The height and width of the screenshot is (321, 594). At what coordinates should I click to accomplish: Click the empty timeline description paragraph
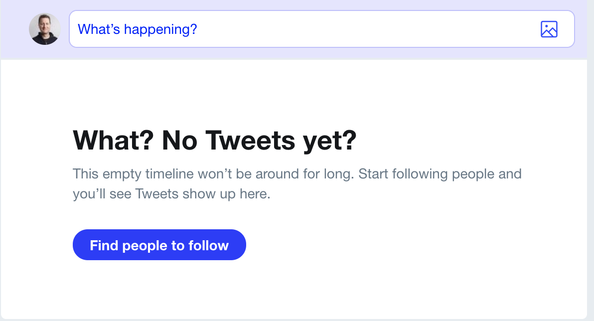pyautogui.click(x=297, y=184)
